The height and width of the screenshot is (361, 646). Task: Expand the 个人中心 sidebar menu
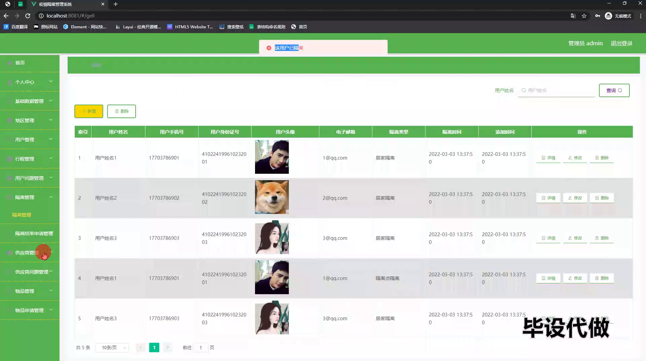(x=30, y=82)
